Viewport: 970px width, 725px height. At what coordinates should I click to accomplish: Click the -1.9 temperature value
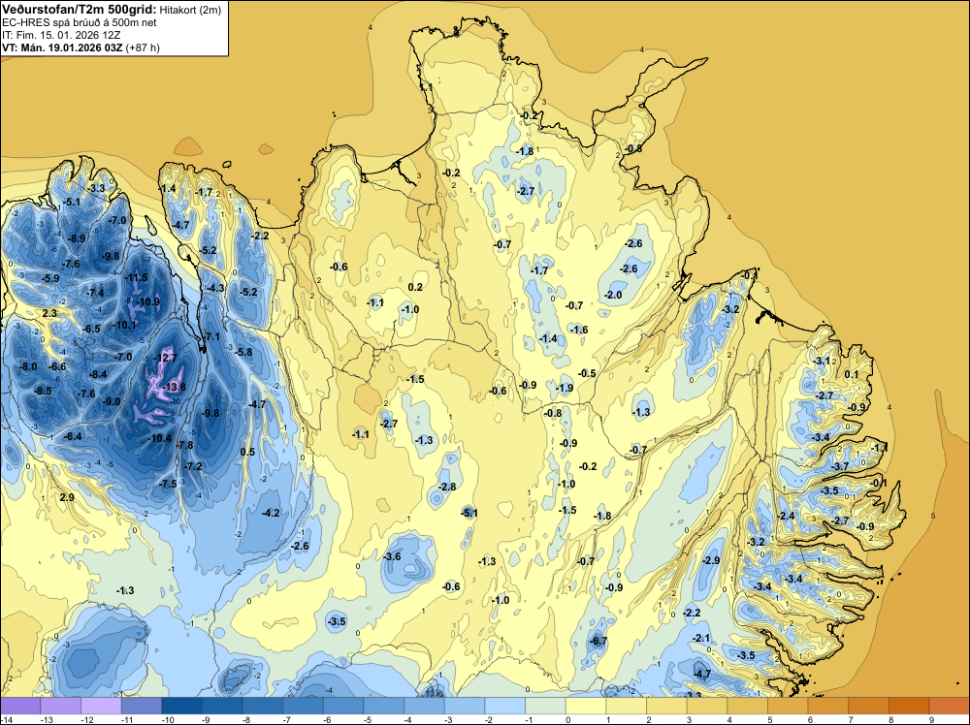(x=565, y=388)
